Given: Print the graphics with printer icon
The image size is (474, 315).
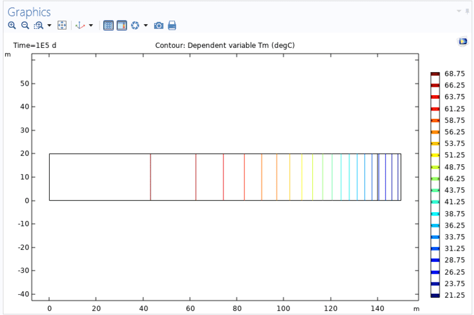Looking at the screenshot, I should tap(172, 25).
